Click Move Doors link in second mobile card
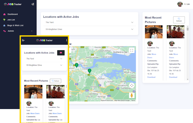Image resolution: width=193 pixels, height=123 pixels. [57, 113]
